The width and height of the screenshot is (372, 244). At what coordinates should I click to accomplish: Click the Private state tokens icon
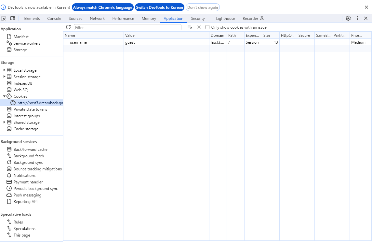(x=9, y=109)
